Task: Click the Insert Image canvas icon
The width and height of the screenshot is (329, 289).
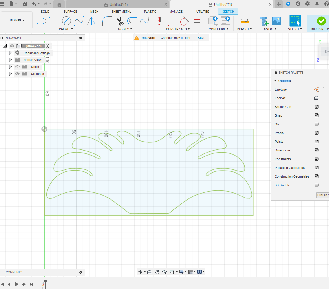Action: click(x=276, y=21)
